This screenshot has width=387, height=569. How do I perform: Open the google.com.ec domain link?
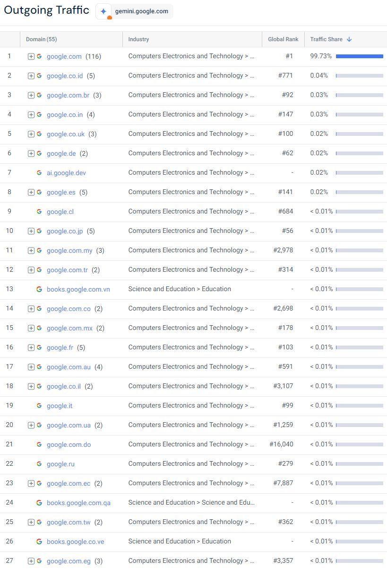pos(69,483)
